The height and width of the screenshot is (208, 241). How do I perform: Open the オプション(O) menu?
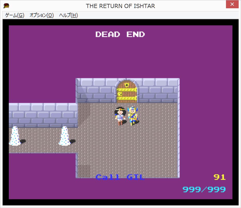tap(41, 15)
